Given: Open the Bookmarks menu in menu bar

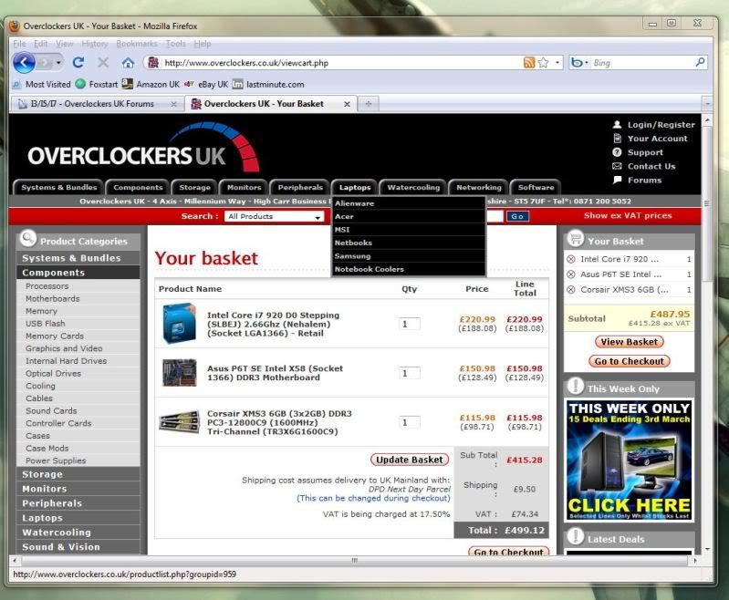Looking at the screenshot, I should [x=137, y=44].
